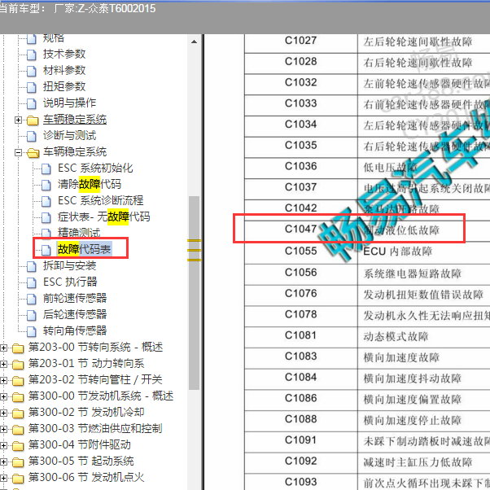Click the 转向角传感器 document icon
The image size is (490, 490).
pyautogui.click(x=31, y=331)
